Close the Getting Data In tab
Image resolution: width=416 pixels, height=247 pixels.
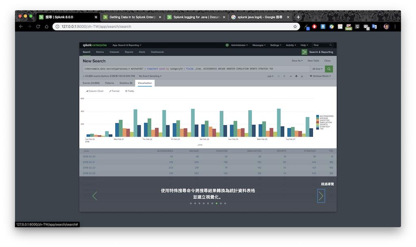pos(160,17)
